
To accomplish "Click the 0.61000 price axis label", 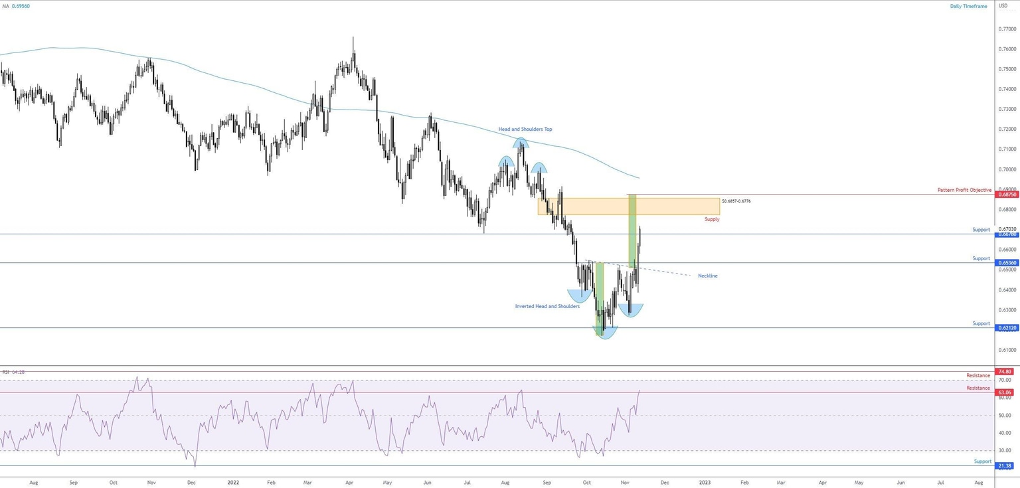I will (x=1008, y=349).
